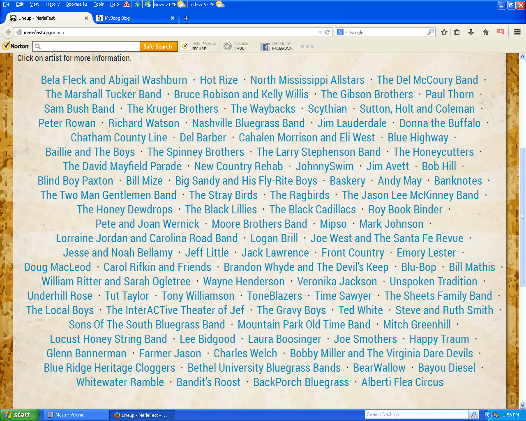The image size is (526, 421).
Task: Expand the hidden system tray icons
Action: (488, 415)
